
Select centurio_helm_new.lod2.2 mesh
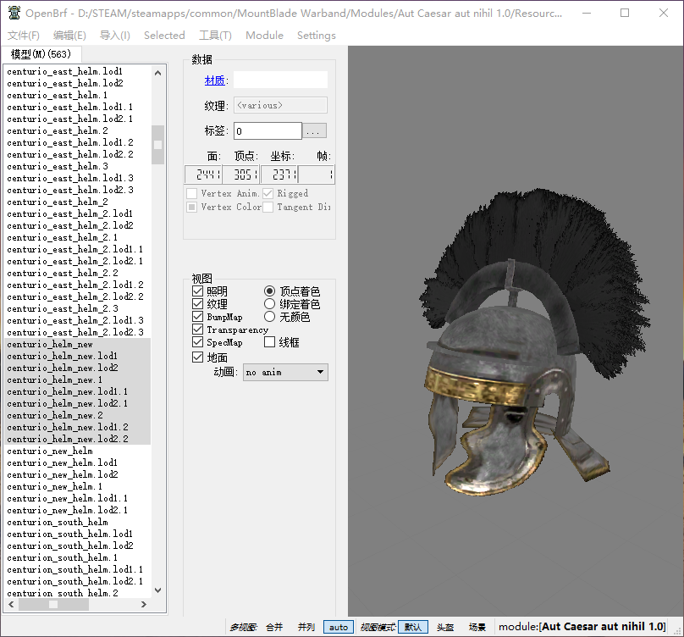point(68,440)
